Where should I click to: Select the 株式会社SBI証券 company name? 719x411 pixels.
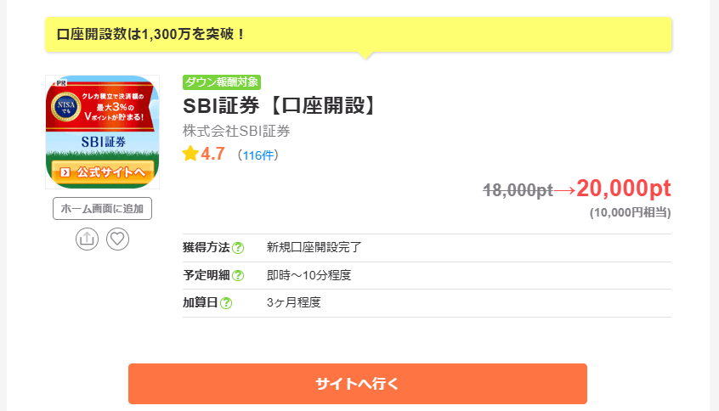[236, 131]
